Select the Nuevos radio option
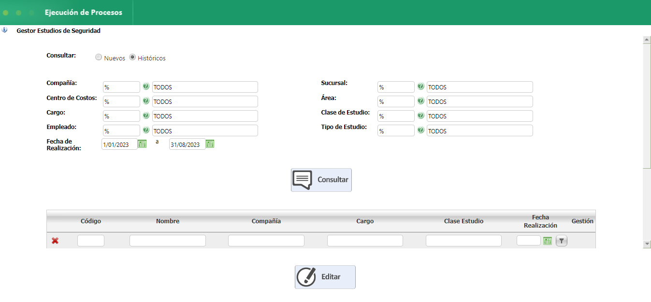The image size is (651, 302). (x=99, y=57)
